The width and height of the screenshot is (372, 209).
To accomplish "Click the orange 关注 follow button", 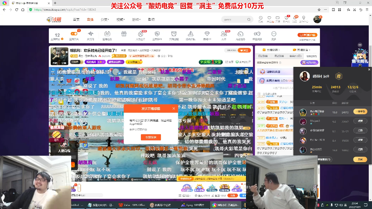I will click(x=245, y=50).
